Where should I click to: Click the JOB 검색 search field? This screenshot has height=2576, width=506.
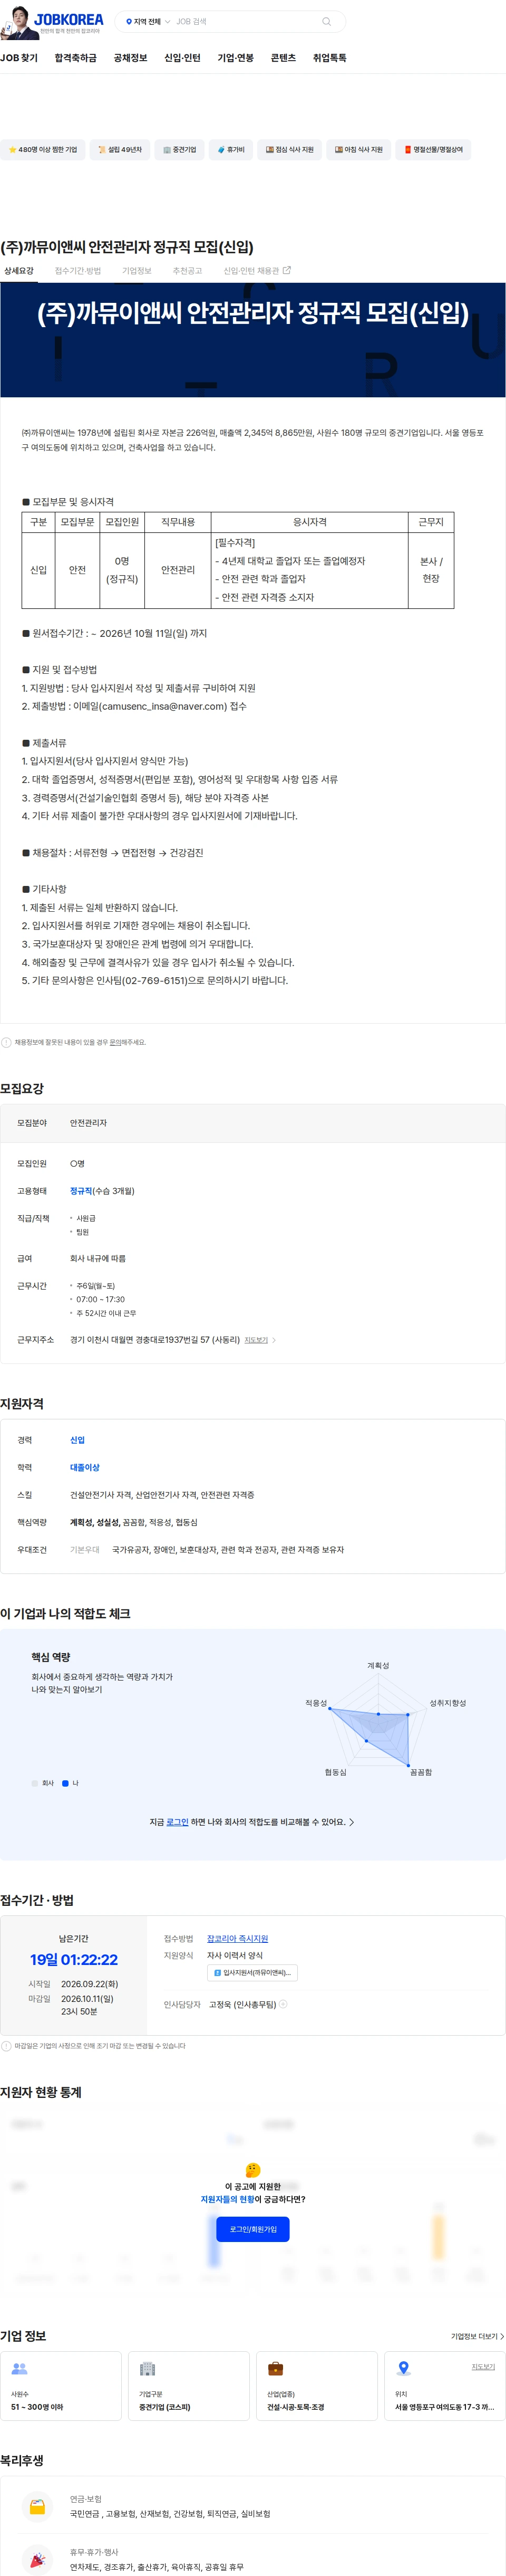245,21
